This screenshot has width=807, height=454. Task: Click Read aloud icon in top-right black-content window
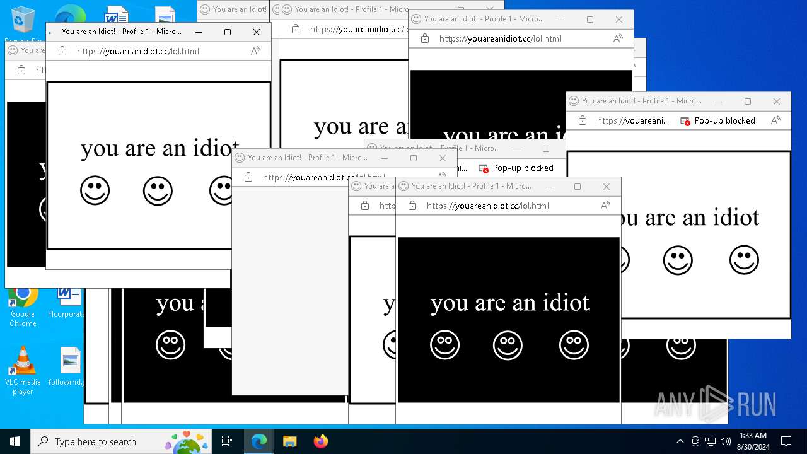pyautogui.click(x=618, y=38)
